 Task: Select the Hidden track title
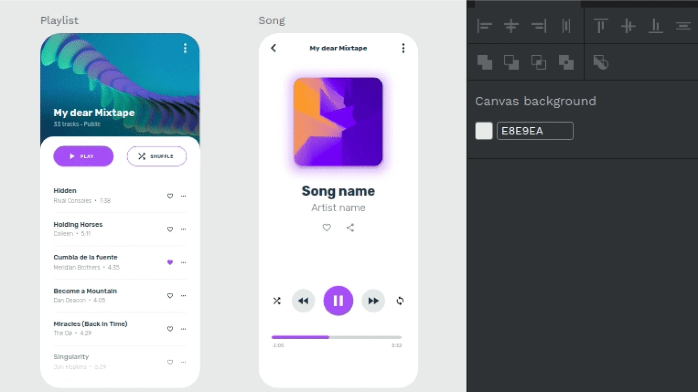point(65,190)
